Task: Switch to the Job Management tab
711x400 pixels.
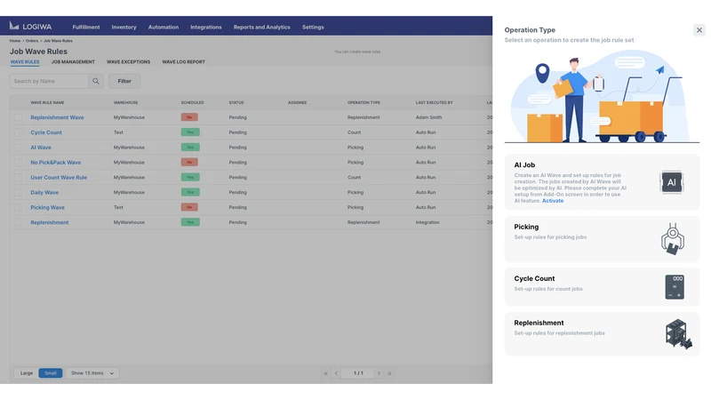Action: (x=73, y=61)
